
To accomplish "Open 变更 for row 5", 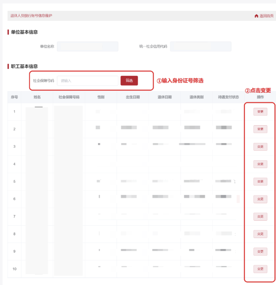I will [260, 182].
